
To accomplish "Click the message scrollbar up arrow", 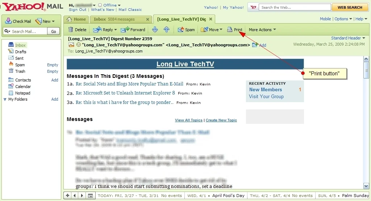I will tap(366, 59).
